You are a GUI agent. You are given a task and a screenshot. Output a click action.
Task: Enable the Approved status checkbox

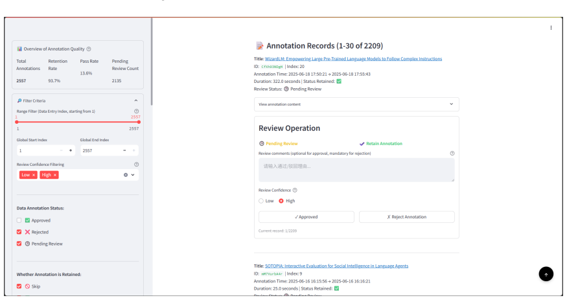click(x=19, y=220)
